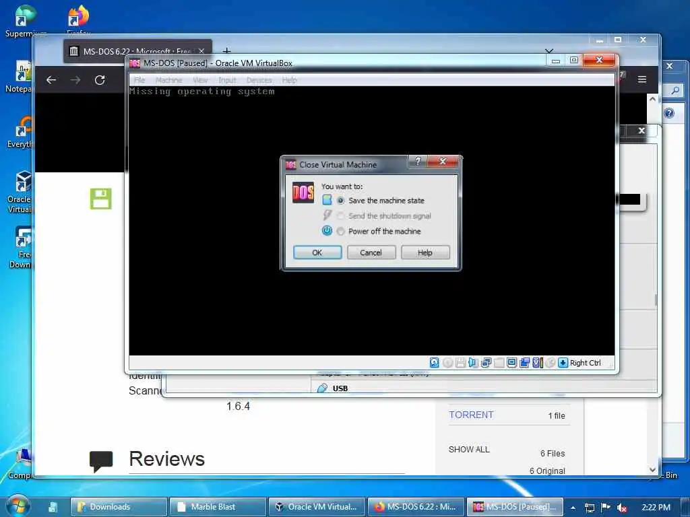This screenshot has width=690, height=517.
Task: Choose the disabled Send the shutdown signal option
Action: (x=340, y=216)
